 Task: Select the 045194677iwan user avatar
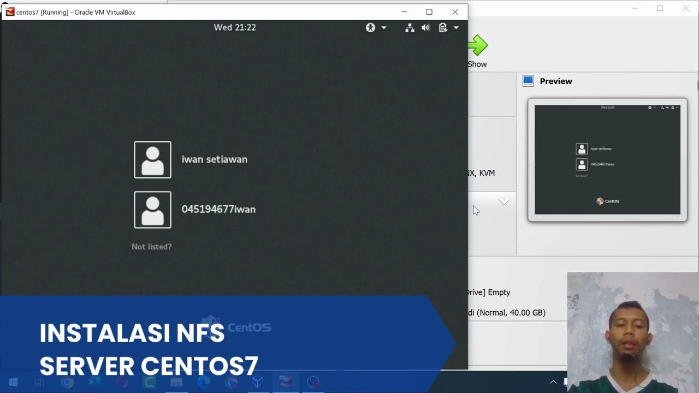(x=152, y=210)
